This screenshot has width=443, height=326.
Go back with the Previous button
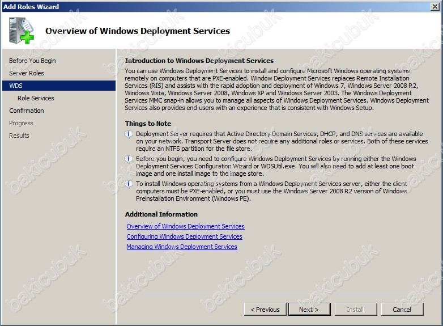pos(265,310)
